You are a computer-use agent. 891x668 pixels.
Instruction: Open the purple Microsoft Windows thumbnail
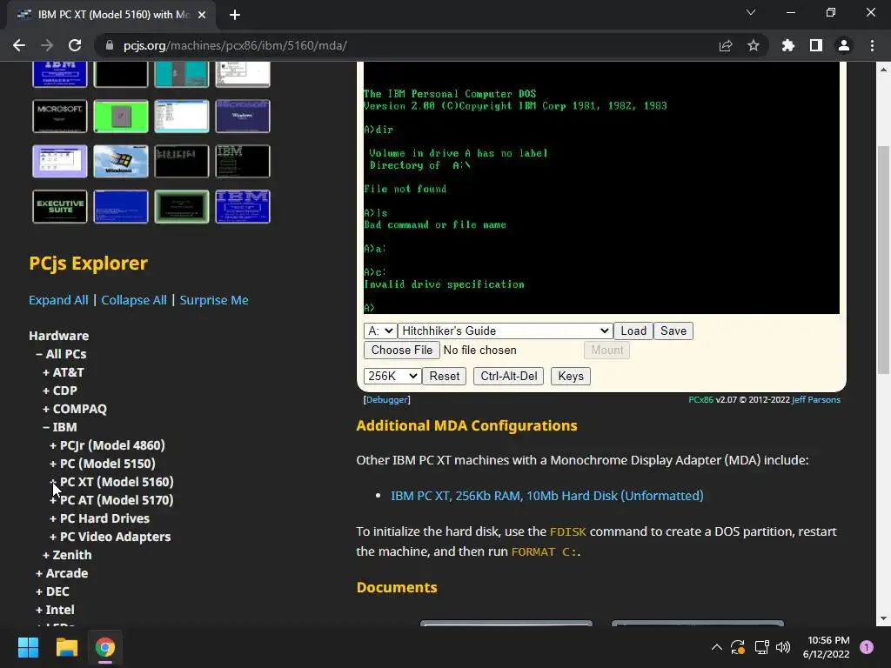pyautogui.click(x=243, y=116)
